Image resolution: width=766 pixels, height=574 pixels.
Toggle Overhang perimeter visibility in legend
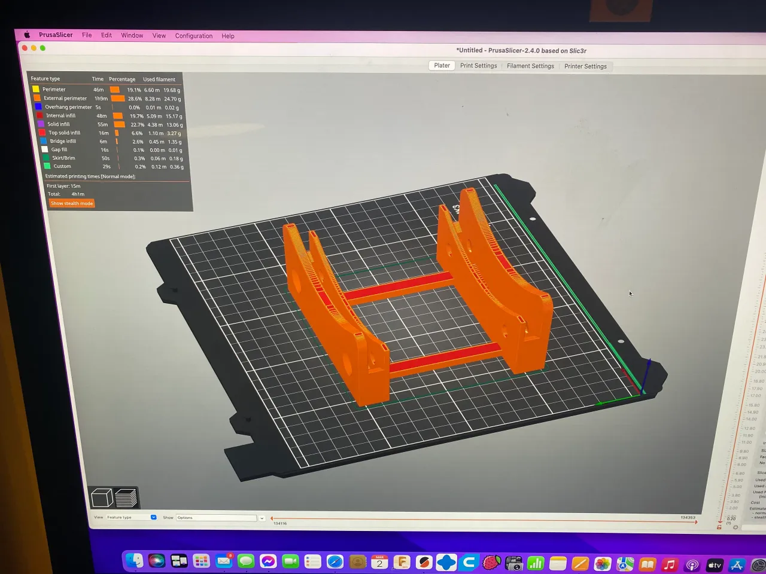[x=107, y=107]
